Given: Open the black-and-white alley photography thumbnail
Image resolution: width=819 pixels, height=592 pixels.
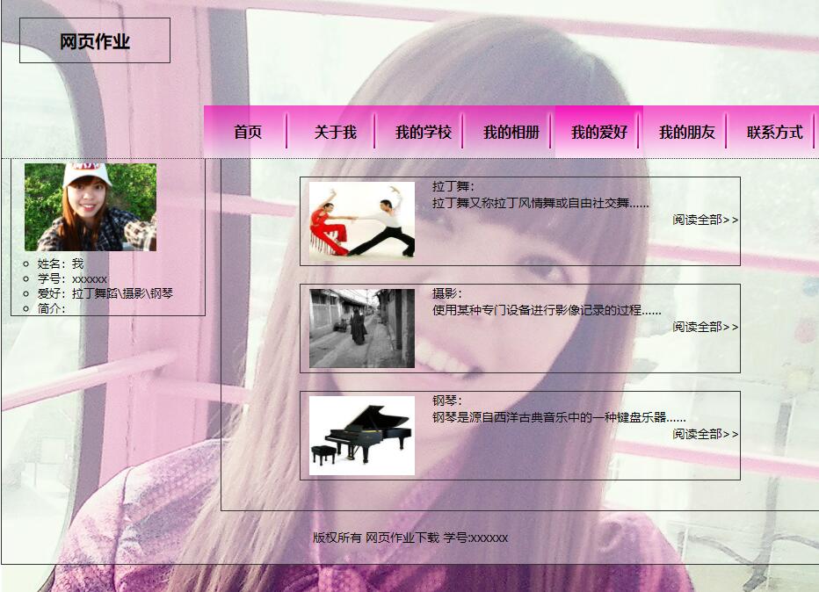Looking at the screenshot, I should (361, 328).
